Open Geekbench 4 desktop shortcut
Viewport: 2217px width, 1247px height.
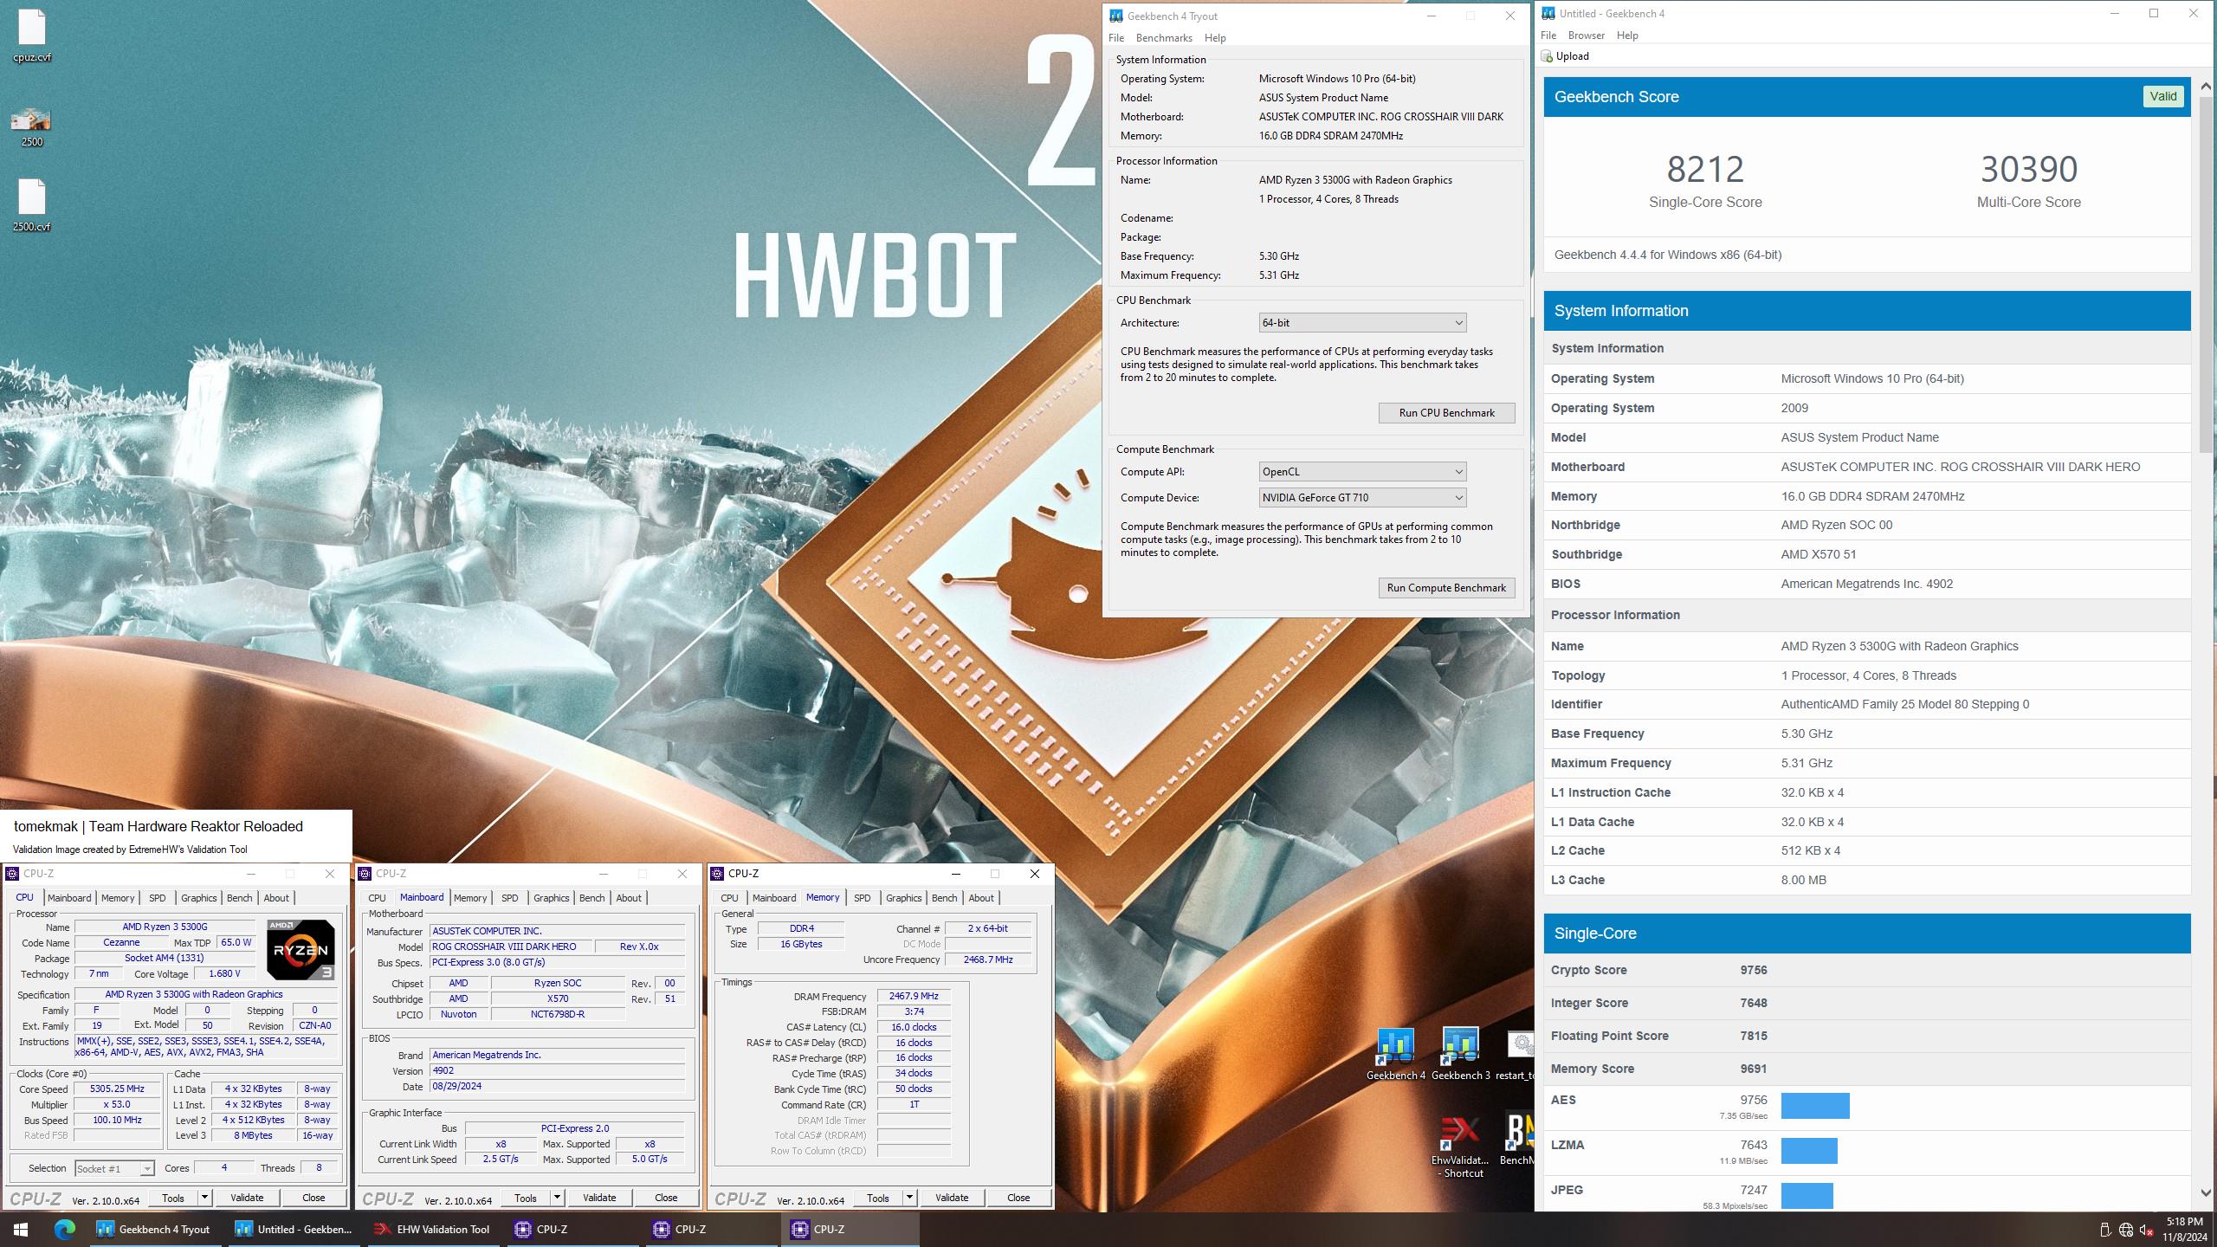click(x=1395, y=1054)
